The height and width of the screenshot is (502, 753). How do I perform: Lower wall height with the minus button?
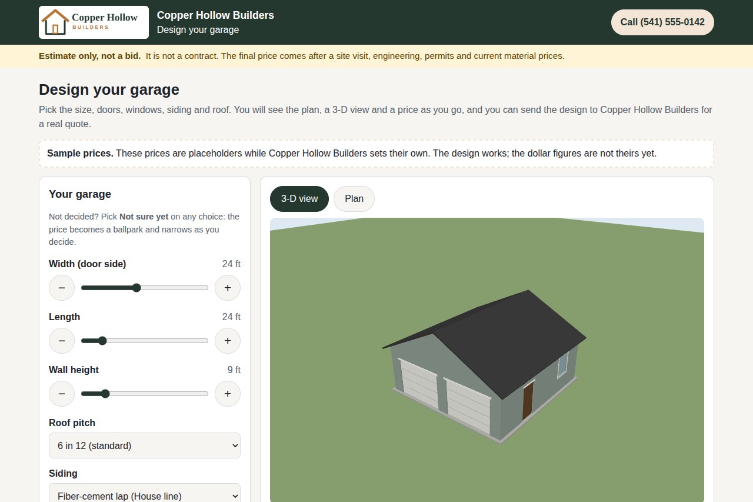[62, 394]
